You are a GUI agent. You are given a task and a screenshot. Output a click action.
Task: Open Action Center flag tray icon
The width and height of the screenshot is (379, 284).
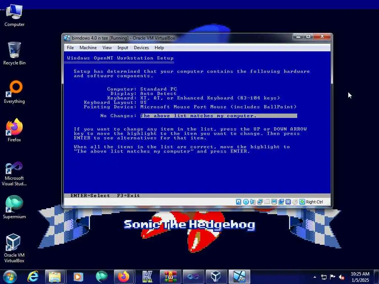pos(333,277)
